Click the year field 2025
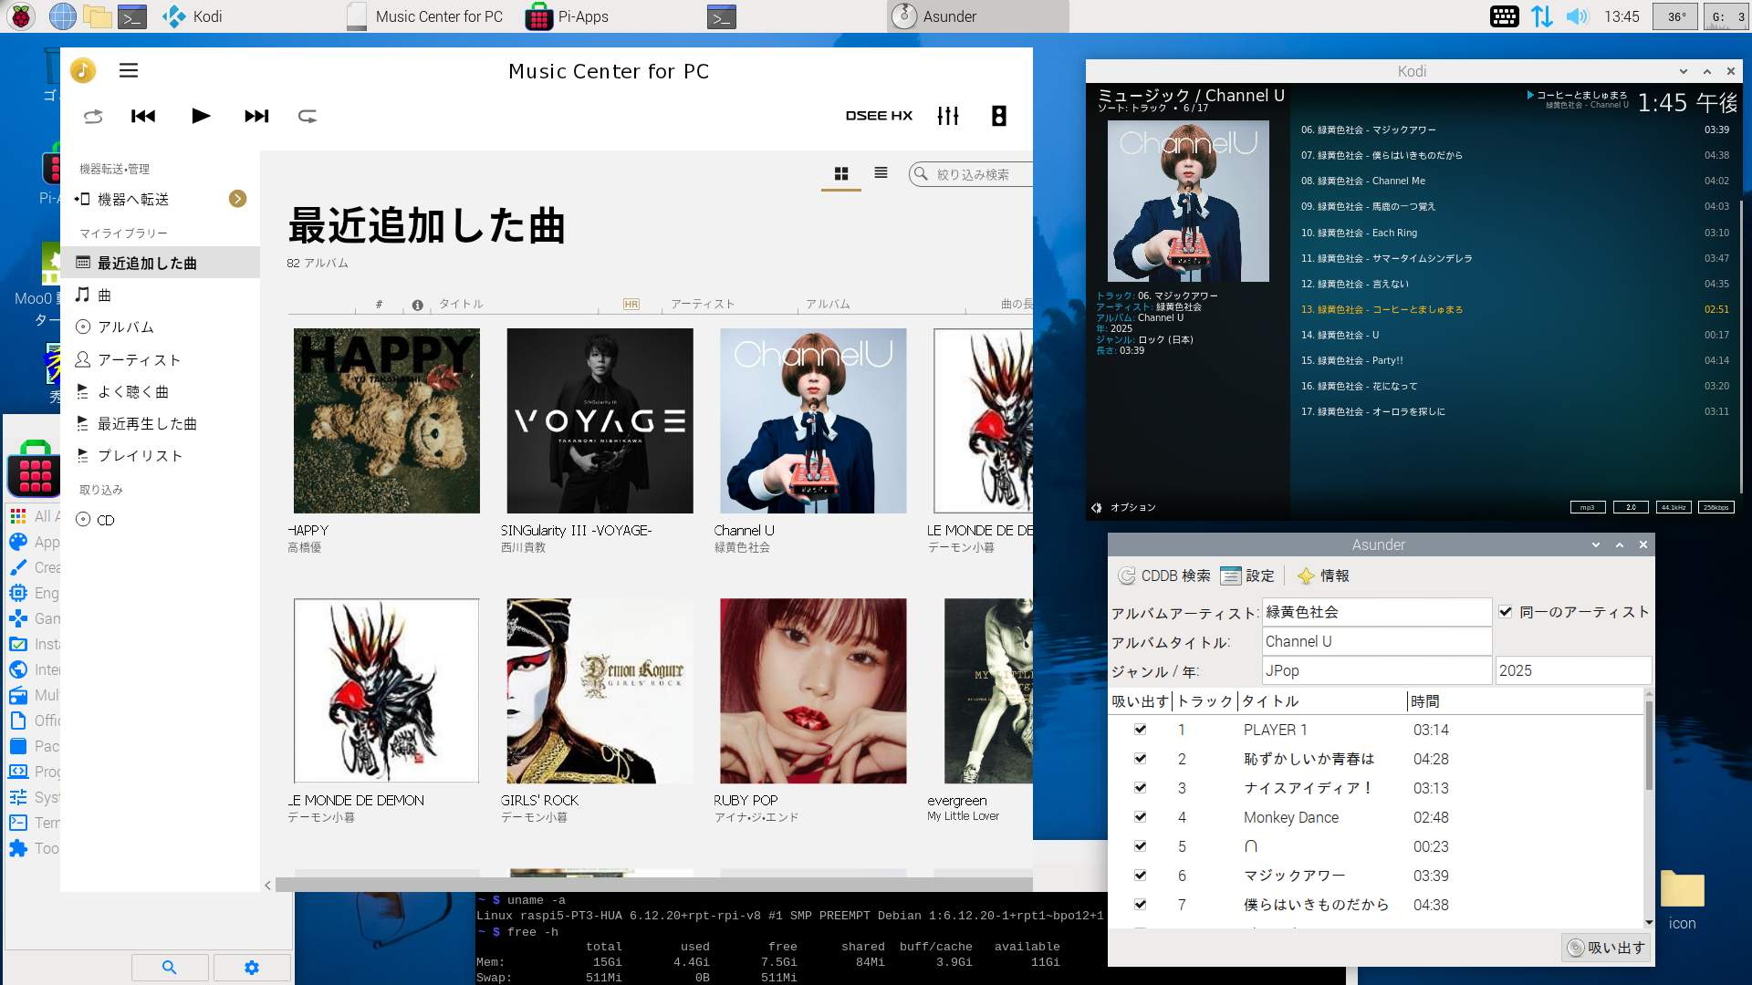 (x=1573, y=670)
